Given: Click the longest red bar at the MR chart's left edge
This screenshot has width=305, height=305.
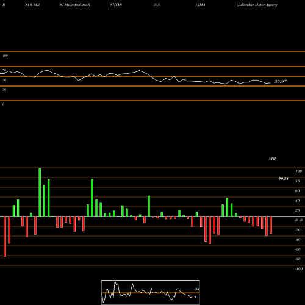Looking at the screenshot, I should tap(5, 237).
